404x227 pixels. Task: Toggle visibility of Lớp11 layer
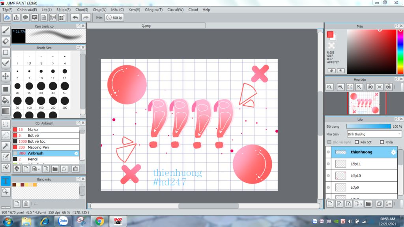pyautogui.click(x=328, y=164)
